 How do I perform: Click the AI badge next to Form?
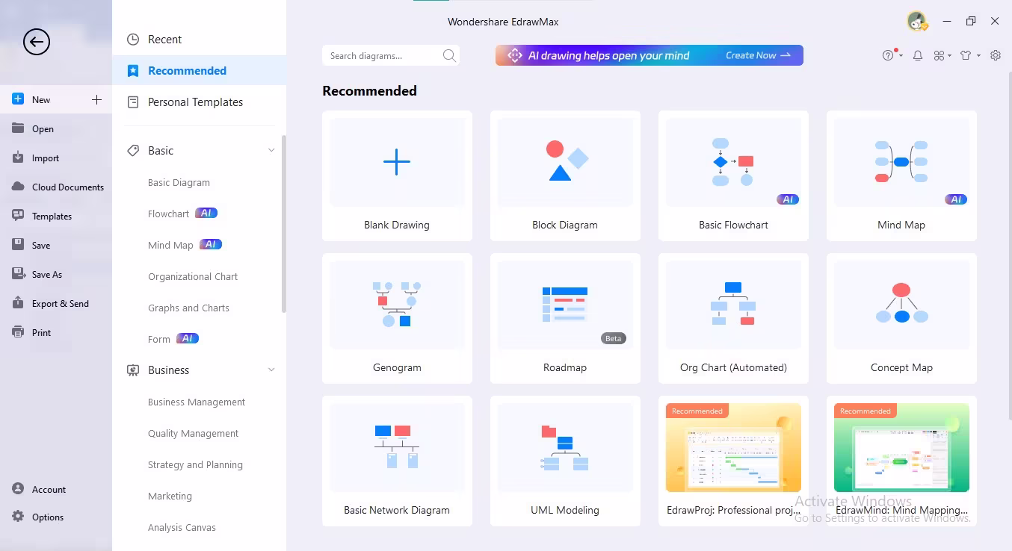click(x=188, y=338)
